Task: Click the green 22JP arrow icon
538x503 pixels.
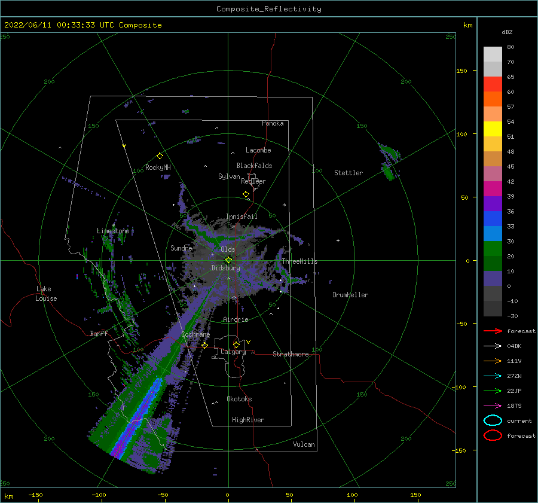Action: click(x=493, y=391)
